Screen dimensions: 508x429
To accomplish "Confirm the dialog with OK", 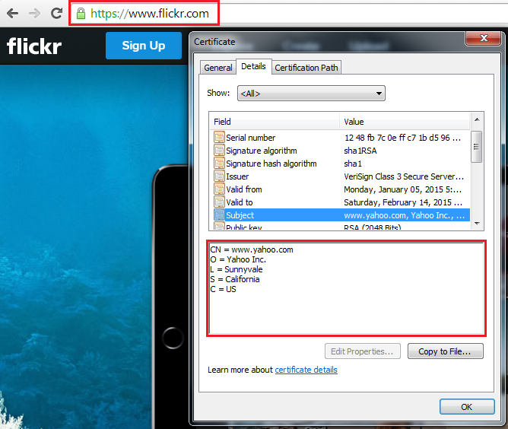I will coord(466,407).
